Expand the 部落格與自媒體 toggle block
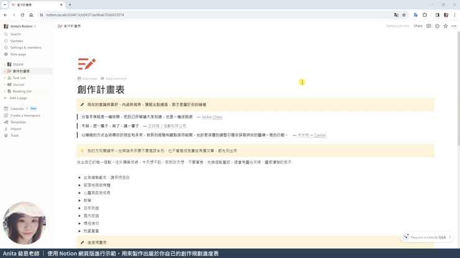This screenshot has width=460, height=258. point(80,185)
